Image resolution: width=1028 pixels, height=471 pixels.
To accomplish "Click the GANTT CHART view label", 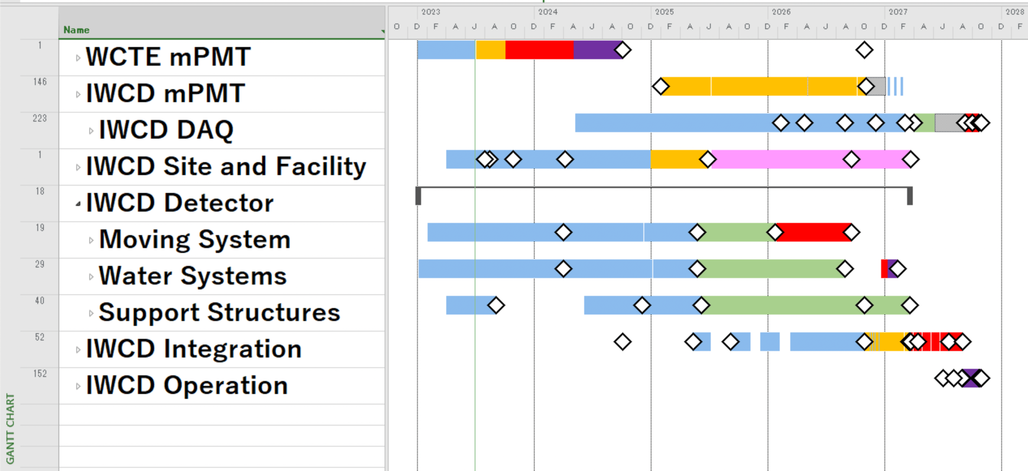I will click(10, 428).
